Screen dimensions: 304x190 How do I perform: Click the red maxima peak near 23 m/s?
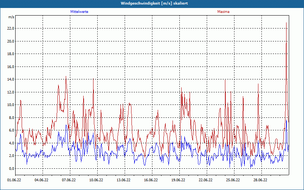pos(287,23)
